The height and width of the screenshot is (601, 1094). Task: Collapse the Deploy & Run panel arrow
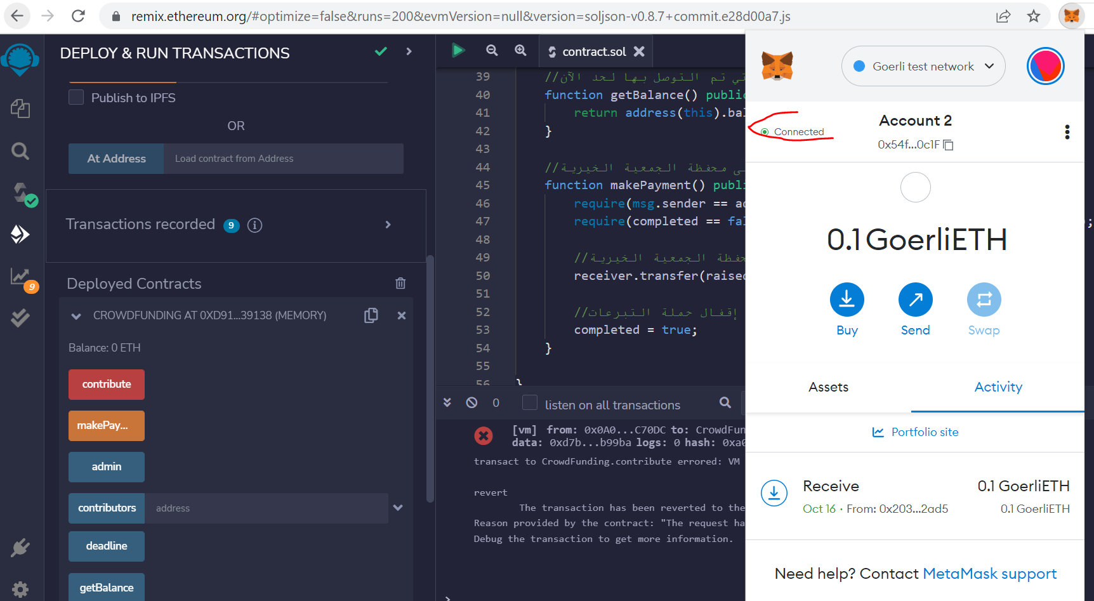coord(409,51)
